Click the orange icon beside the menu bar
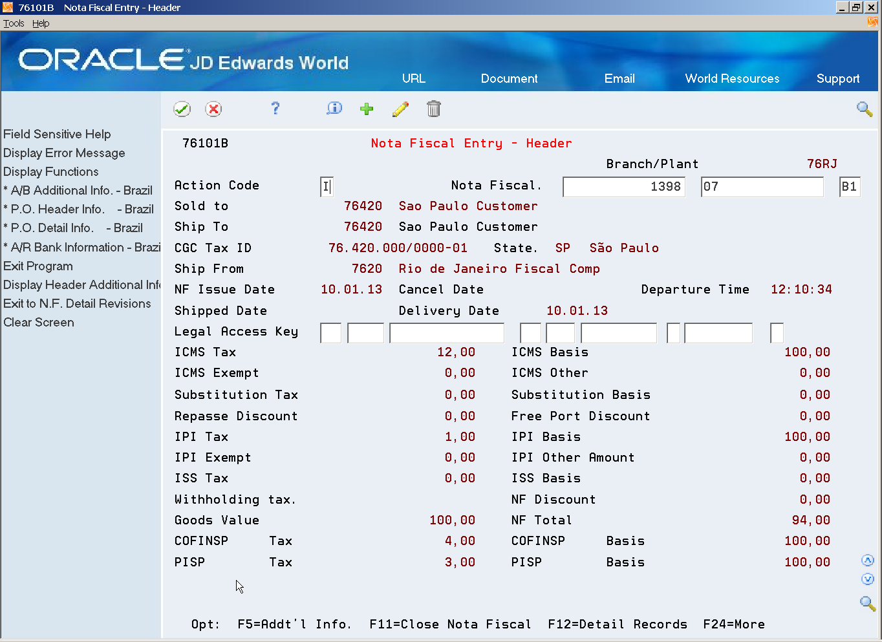The height and width of the screenshot is (642, 882). coord(873,22)
